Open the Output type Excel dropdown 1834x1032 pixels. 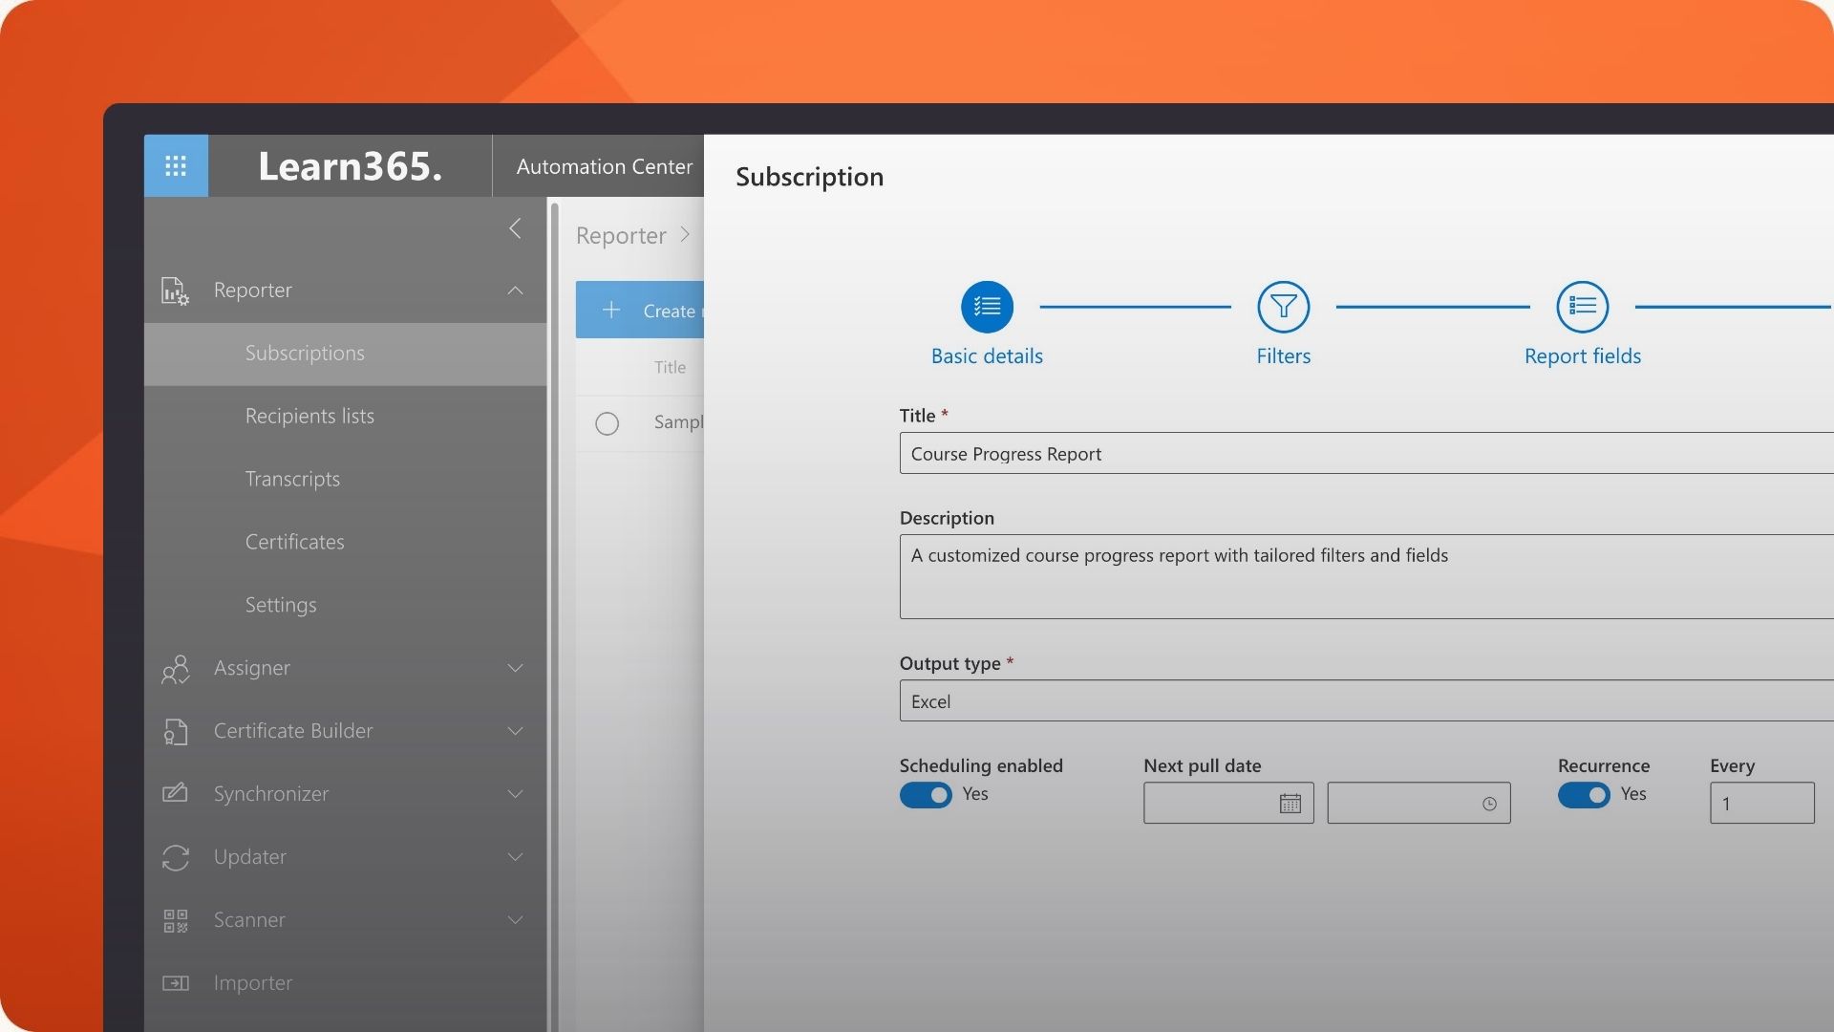(x=1366, y=700)
